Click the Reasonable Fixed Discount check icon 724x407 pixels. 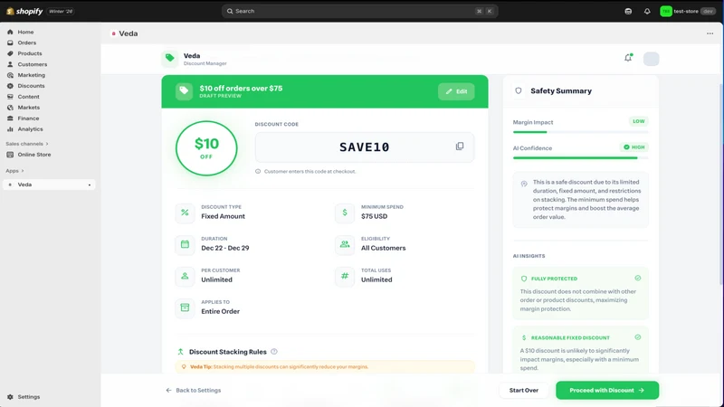638,337
